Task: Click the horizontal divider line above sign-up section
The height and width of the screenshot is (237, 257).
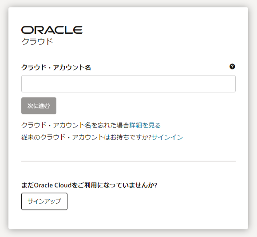Action: coord(128,161)
